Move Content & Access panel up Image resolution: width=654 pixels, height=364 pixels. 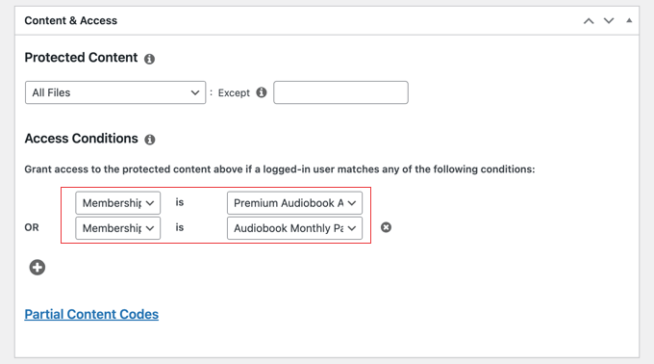click(x=589, y=21)
